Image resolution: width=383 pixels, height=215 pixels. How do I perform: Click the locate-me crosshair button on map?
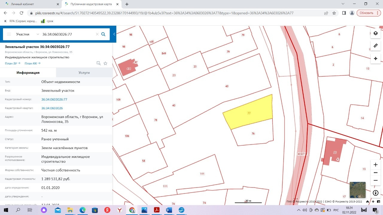[376, 59]
